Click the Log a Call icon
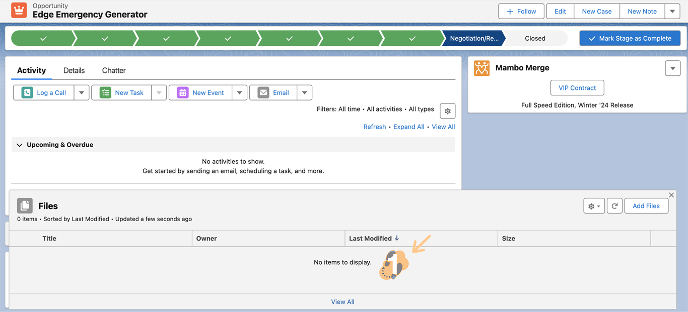Viewport: 688px width, 312px height. tap(27, 92)
